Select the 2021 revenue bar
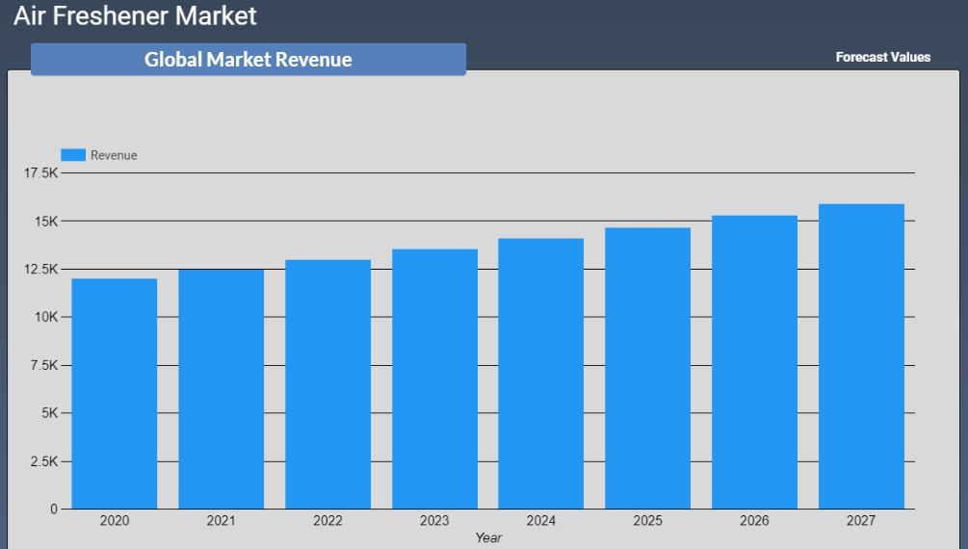Image resolution: width=968 pixels, height=549 pixels. [x=221, y=389]
